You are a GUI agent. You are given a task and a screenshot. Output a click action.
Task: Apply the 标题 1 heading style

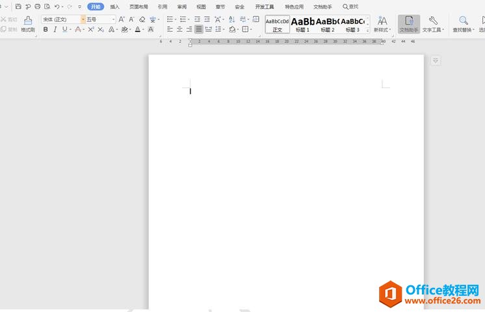click(x=302, y=24)
